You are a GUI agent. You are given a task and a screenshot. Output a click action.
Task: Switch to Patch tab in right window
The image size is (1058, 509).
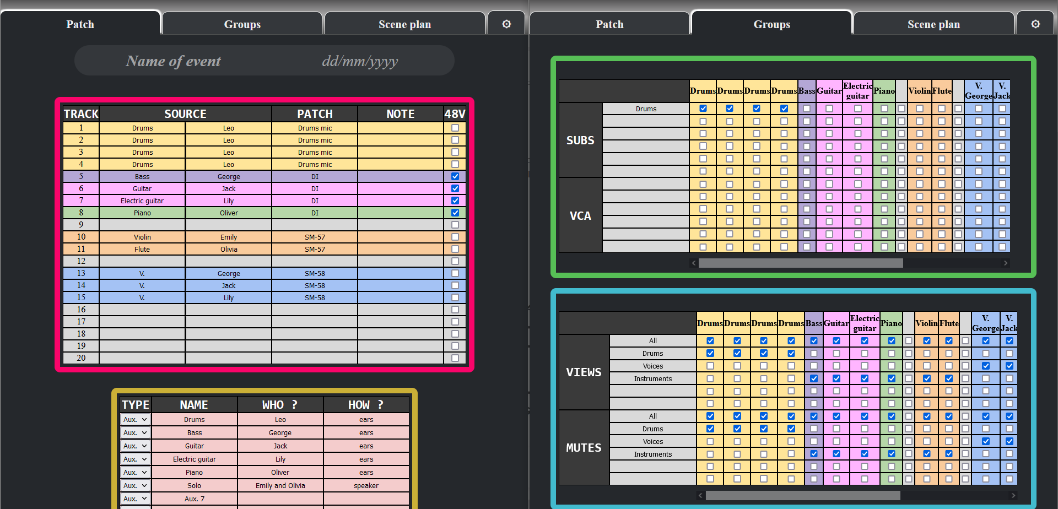609,24
